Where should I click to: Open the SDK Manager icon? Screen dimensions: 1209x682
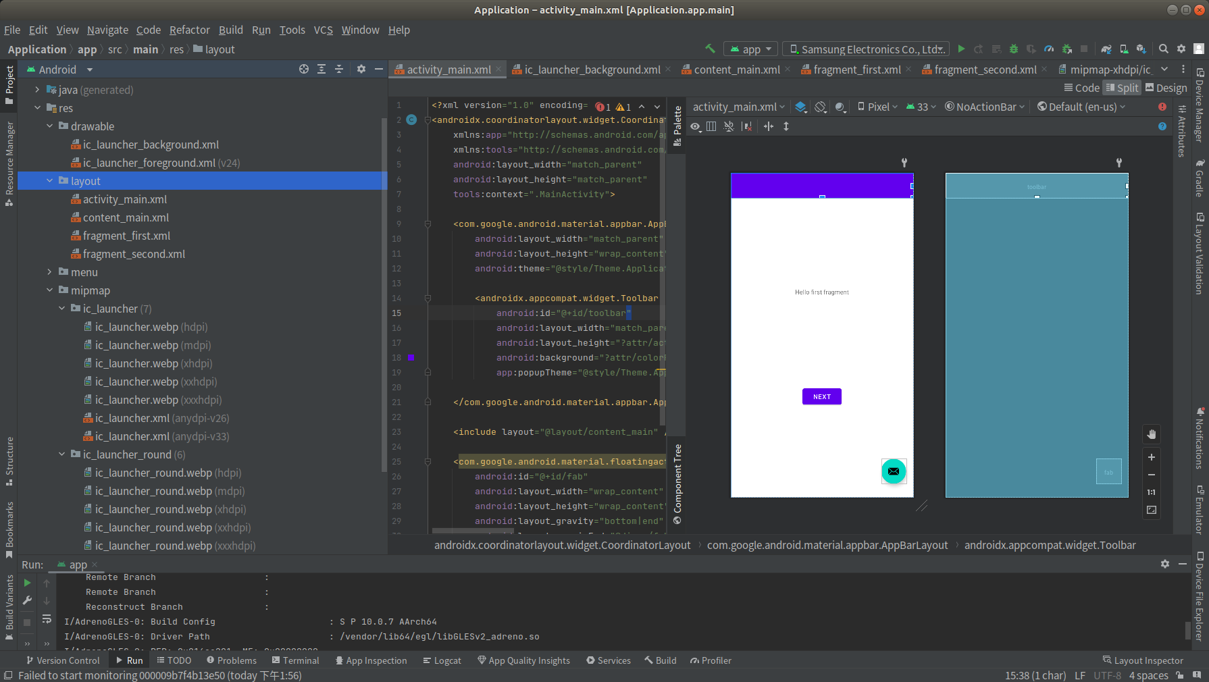(1141, 49)
